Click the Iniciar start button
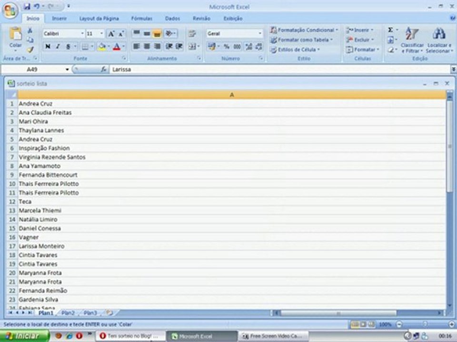 pyautogui.click(x=25, y=336)
